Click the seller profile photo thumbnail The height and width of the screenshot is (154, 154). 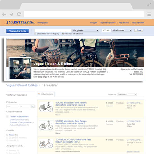click(x=20, y=68)
